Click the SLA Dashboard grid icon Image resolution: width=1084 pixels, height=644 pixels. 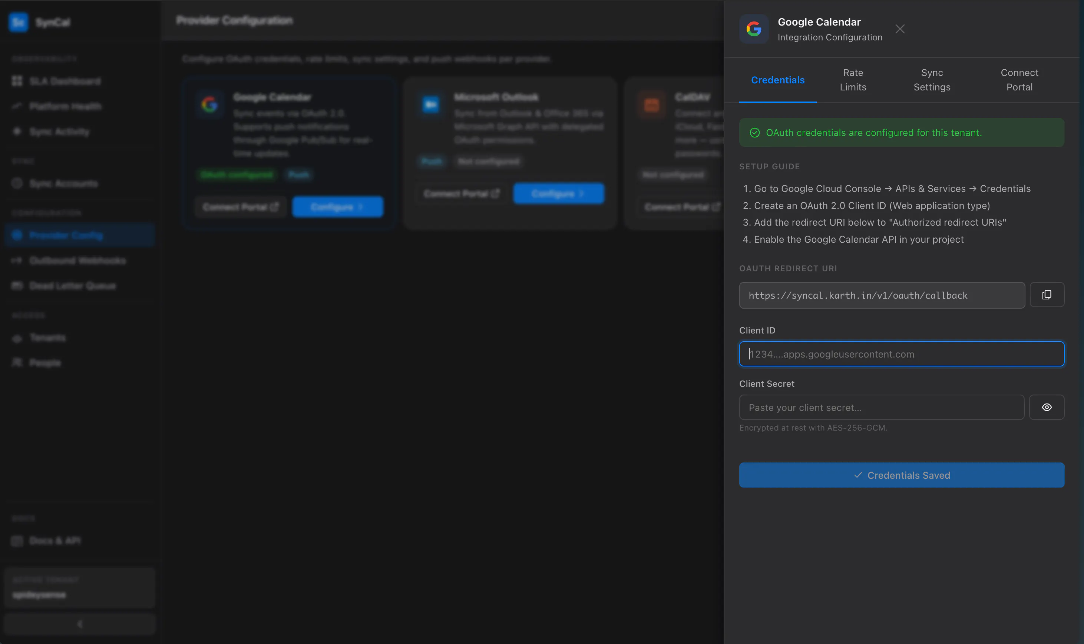pyautogui.click(x=17, y=81)
